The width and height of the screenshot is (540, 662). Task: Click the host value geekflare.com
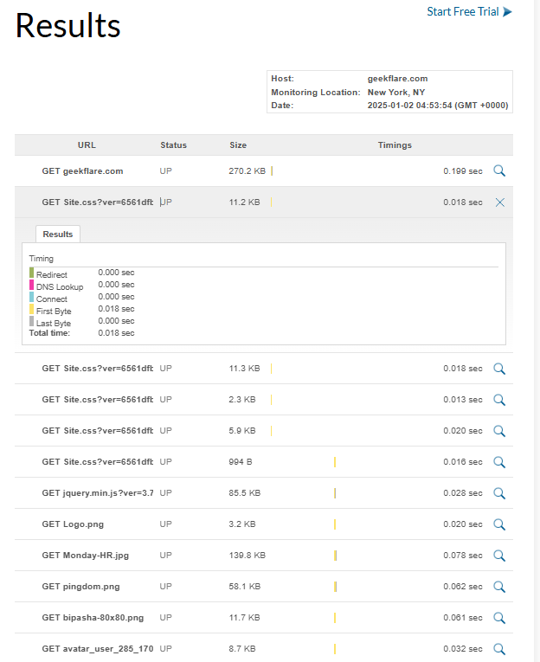(397, 79)
